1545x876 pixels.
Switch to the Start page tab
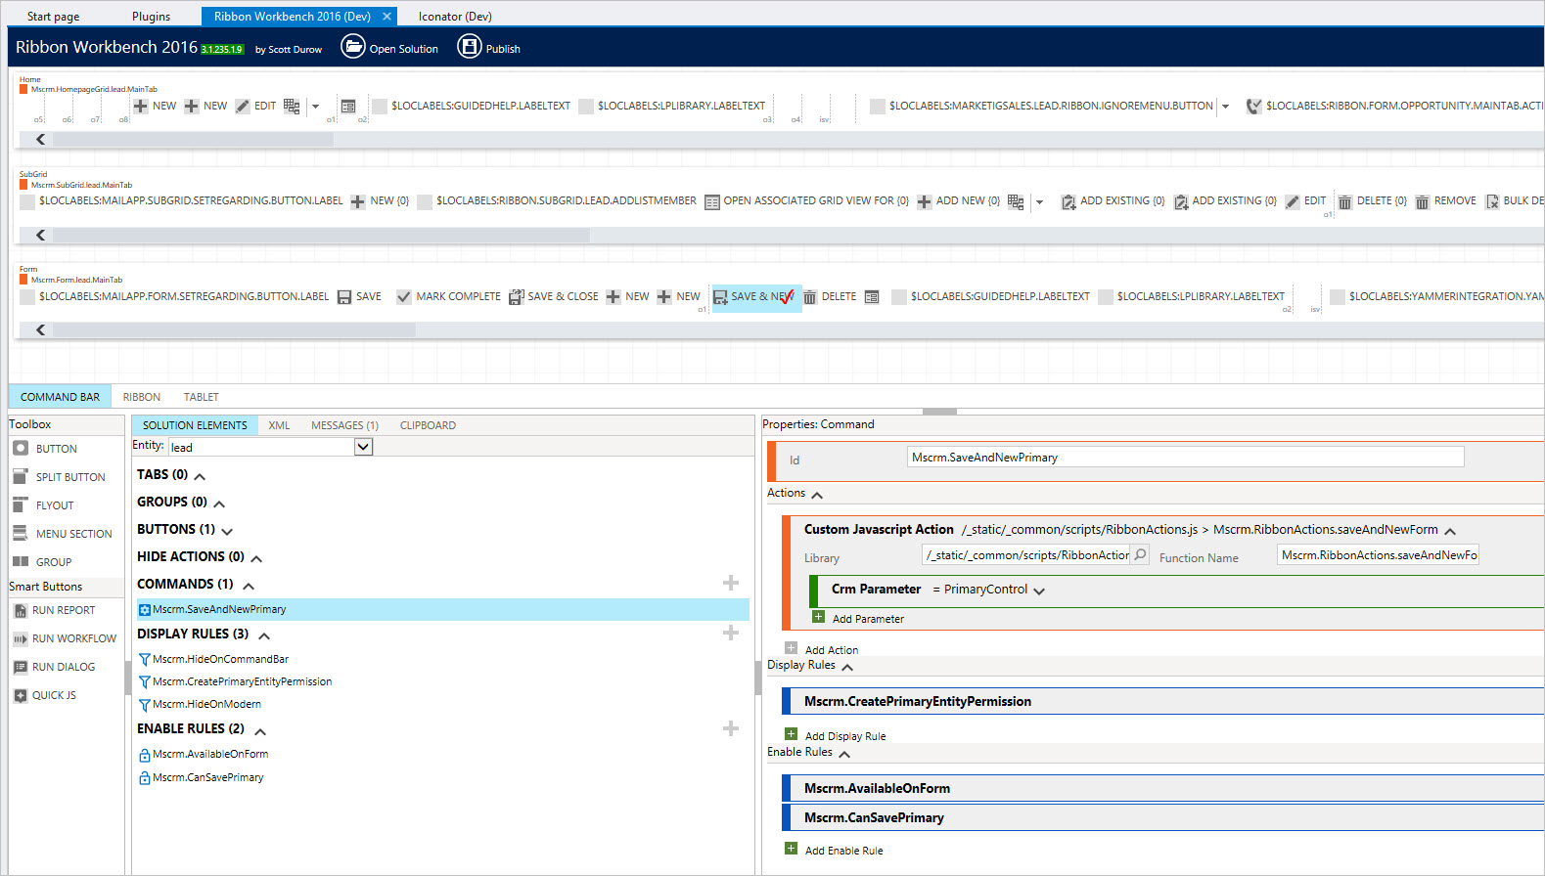pyautogui.click(x=54, y=17)
